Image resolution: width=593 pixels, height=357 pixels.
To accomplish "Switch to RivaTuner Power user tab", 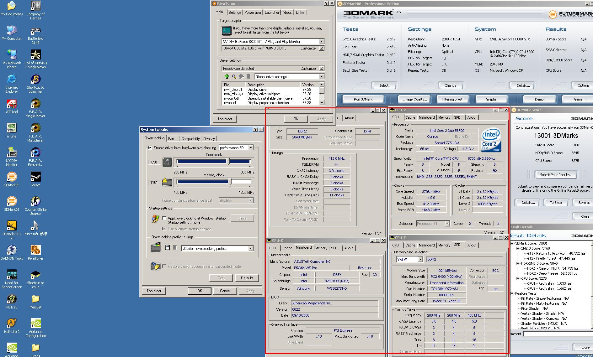I will [253, 13].
